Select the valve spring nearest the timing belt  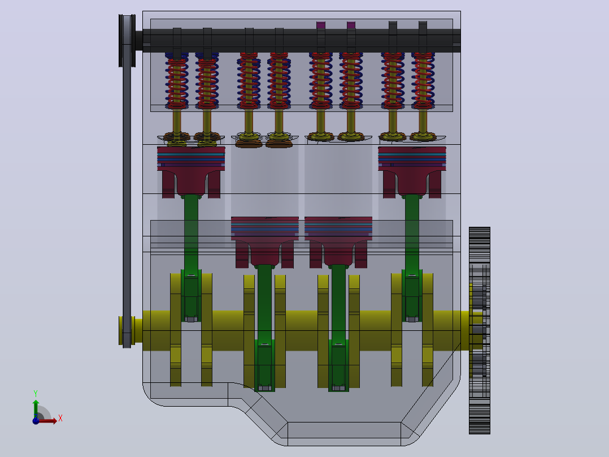point(177,81)
